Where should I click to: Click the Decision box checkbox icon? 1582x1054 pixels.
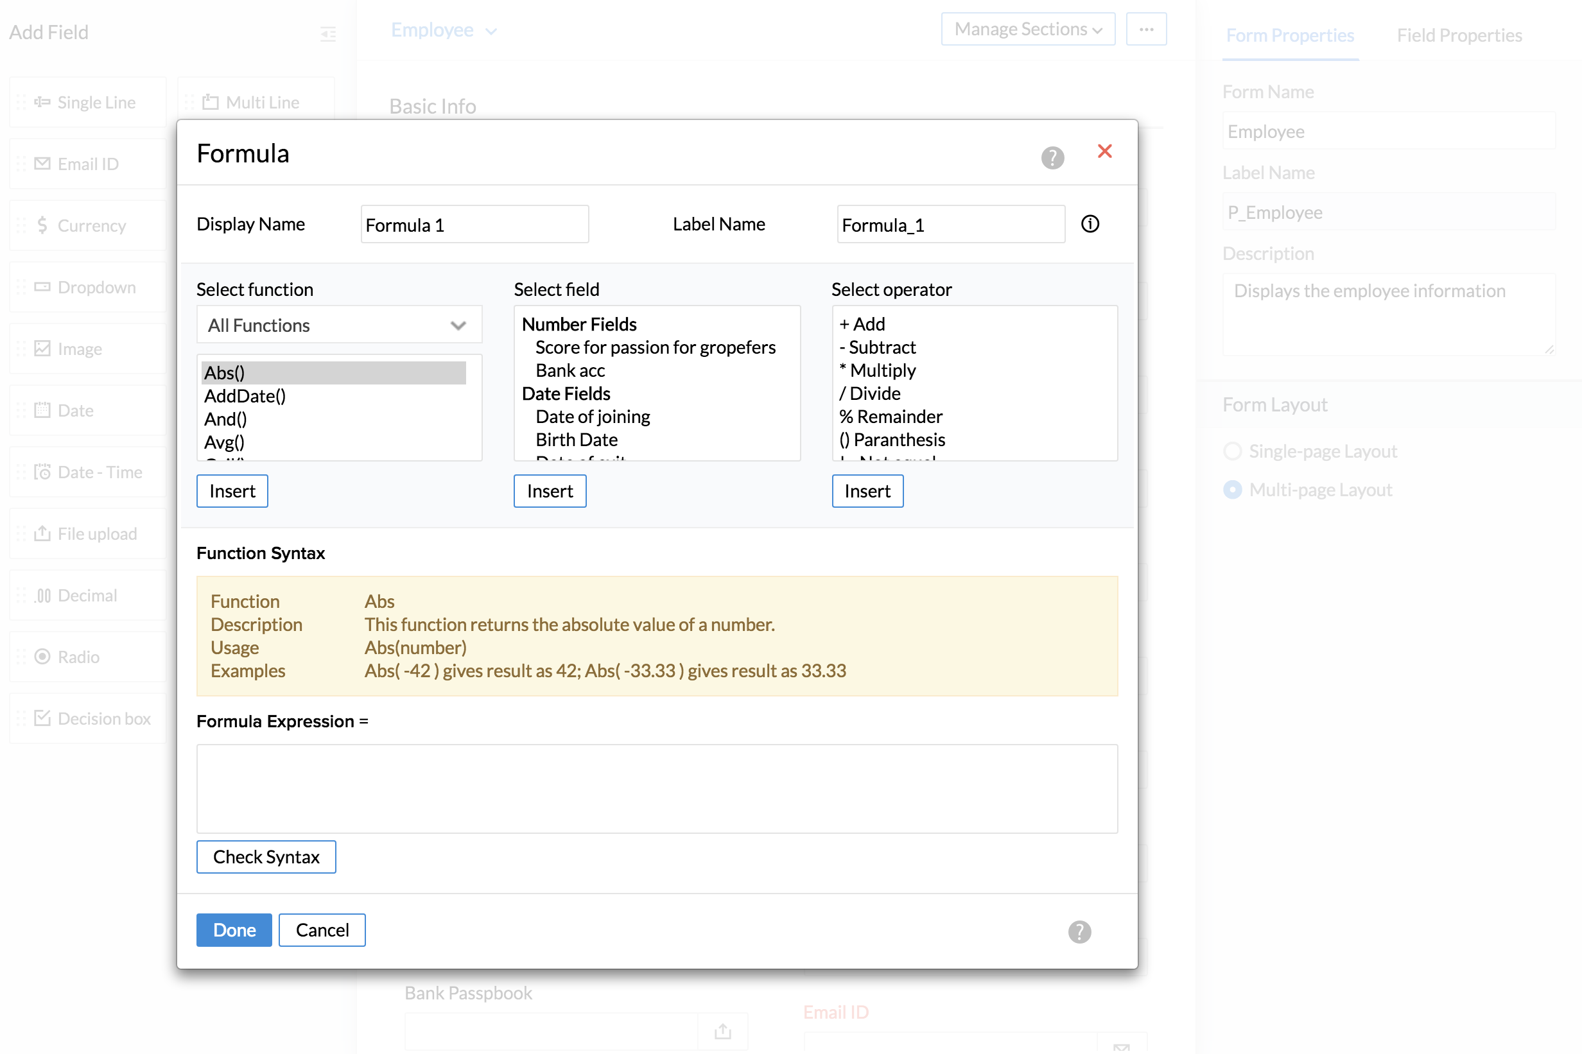pos(42,718)
